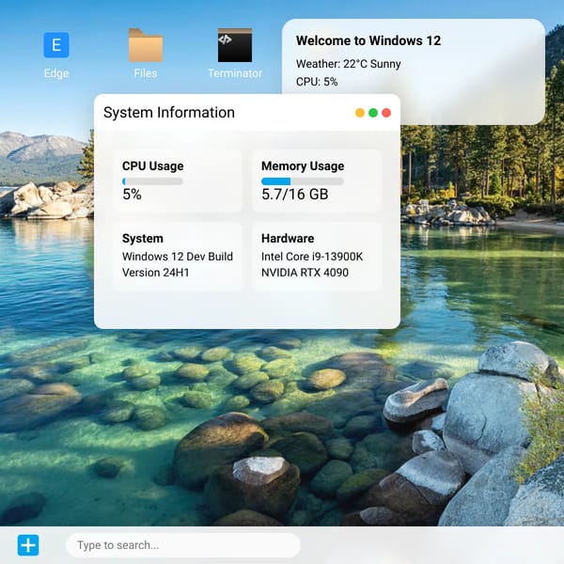Click the 'System' card heading
Screen dimensions: 564x564
pos(143,238)
